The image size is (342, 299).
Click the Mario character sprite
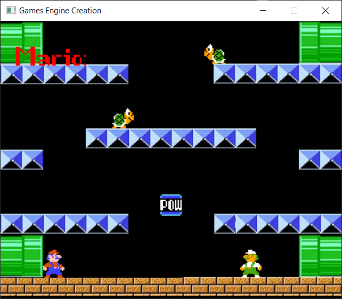tap(54, 264)
